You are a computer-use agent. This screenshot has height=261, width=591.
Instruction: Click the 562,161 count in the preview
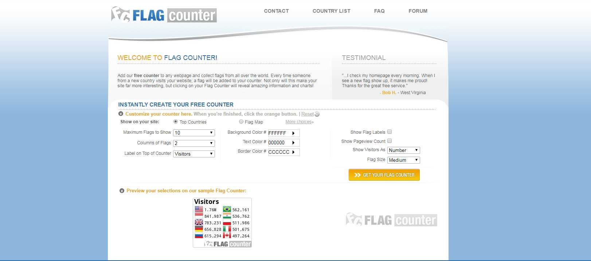tap(241, 210)
